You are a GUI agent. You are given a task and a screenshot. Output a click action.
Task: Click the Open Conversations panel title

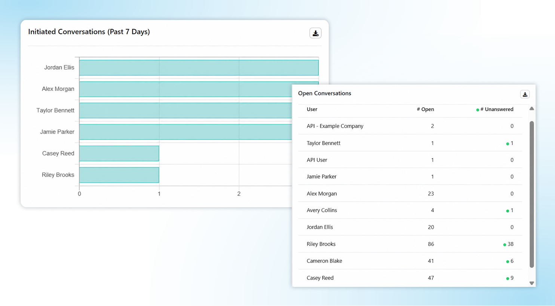[x=325, y=93]
